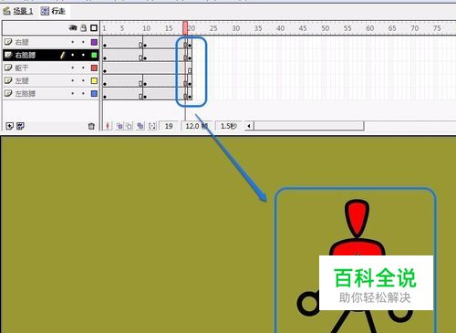Click the 左胳膊 layer type icon
Image resolution: width=456 pixels, height=333 pixels.
(x=8, y=93)
